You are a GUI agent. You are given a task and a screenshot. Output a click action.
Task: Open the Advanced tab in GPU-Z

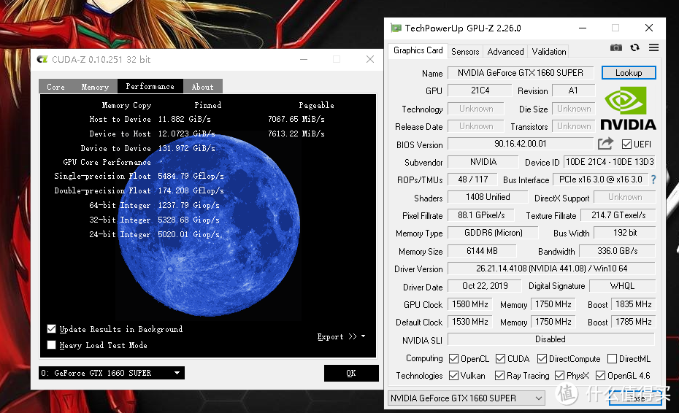coord(505,52)
